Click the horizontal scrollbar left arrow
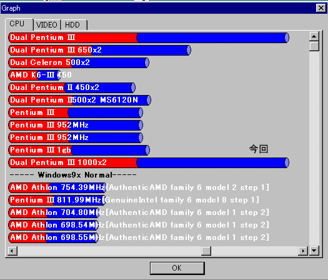The height and width of the screenshot is (280, 328). coord(12,251)
